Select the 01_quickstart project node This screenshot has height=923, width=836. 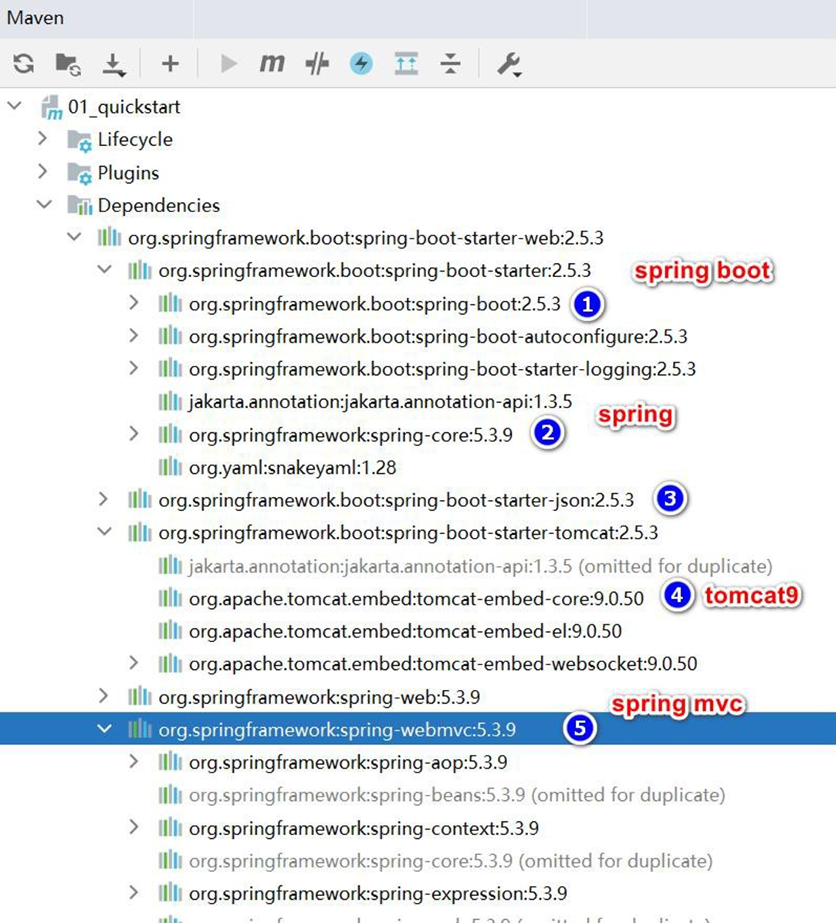point(124,106)
